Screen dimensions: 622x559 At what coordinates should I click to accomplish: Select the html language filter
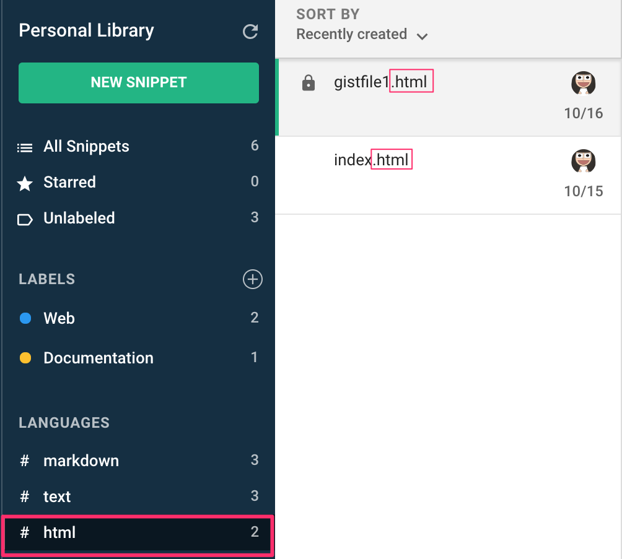point(59,532)
